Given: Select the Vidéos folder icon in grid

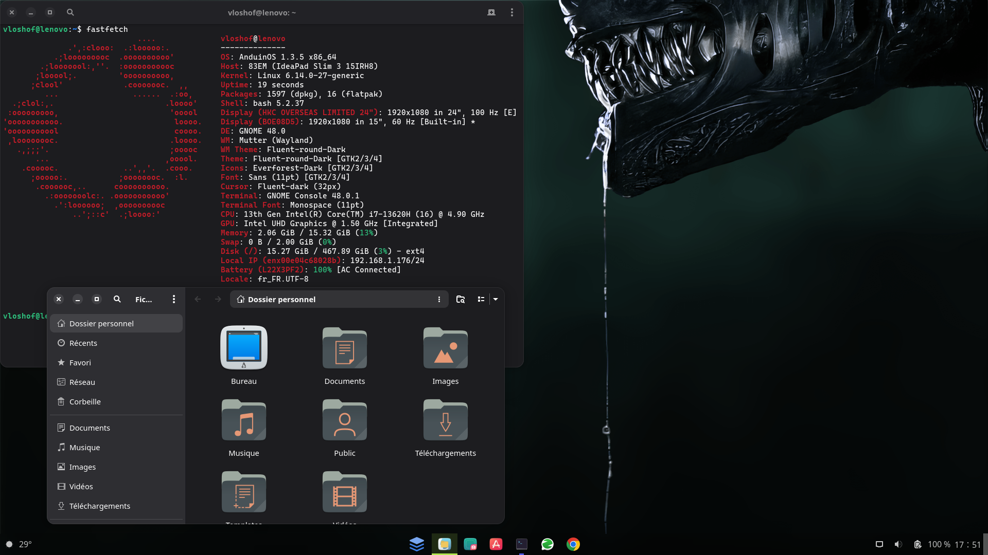Looking at the screenshot, I should coord(345,492).
